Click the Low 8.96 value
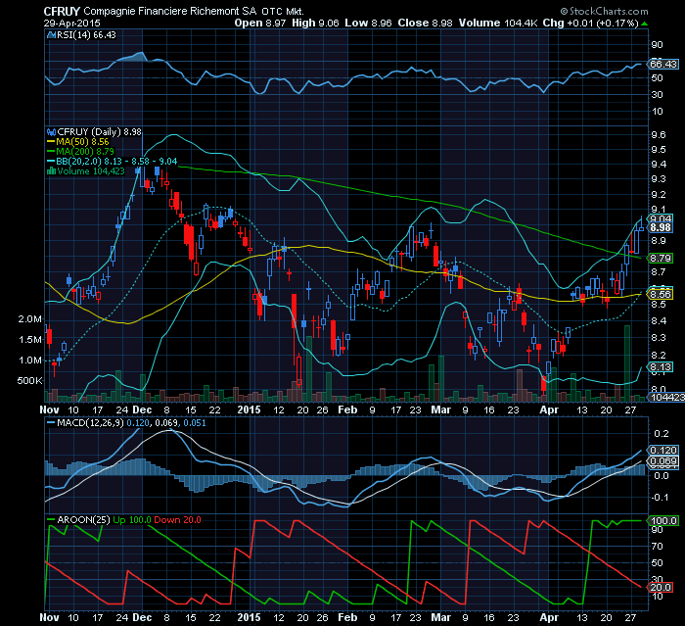The image size is (685, 626). [368, 24]
